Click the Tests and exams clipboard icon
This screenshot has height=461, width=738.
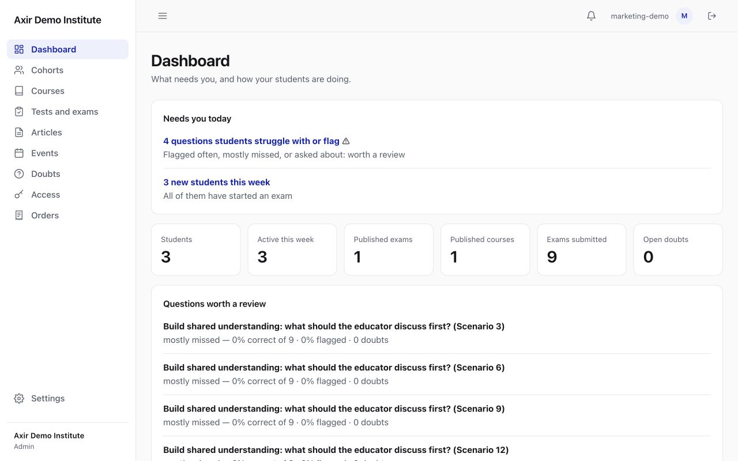pyautogui.click(x=19, y=112)
